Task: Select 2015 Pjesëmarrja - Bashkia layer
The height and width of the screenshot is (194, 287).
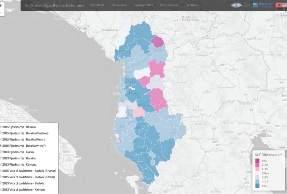Action: coord(1,127)
